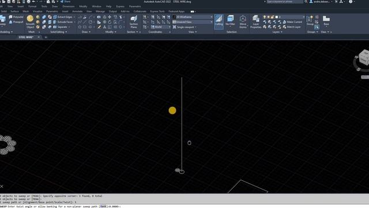Click the ViewCube in the drawing area
The image size is (369, 208).
(x=364, y=58)
